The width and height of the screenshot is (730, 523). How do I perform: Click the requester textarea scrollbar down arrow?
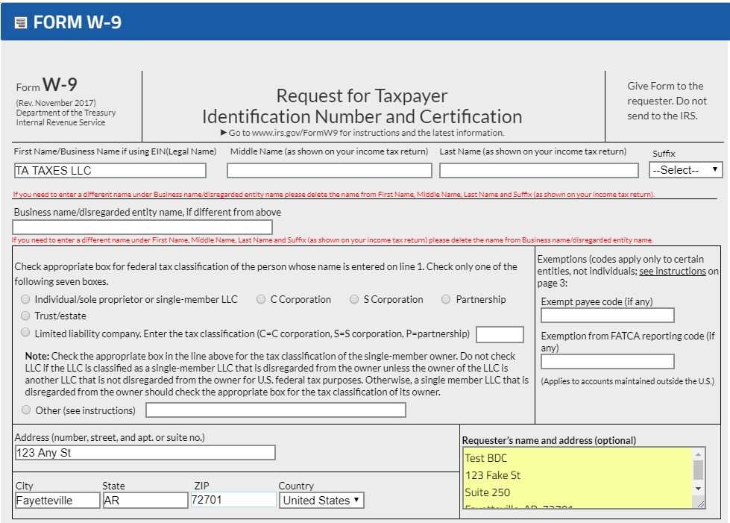pyautogui.click(x=699, y=489)
